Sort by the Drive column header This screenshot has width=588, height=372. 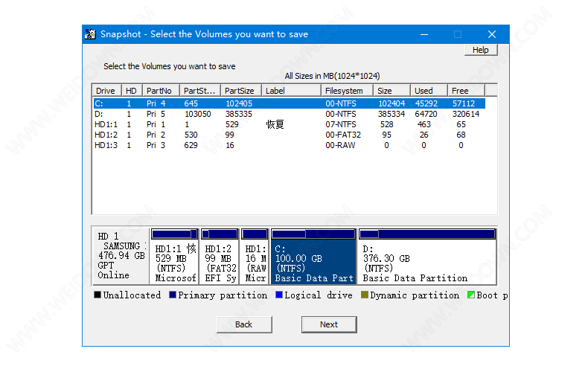(x=106, y=91)
